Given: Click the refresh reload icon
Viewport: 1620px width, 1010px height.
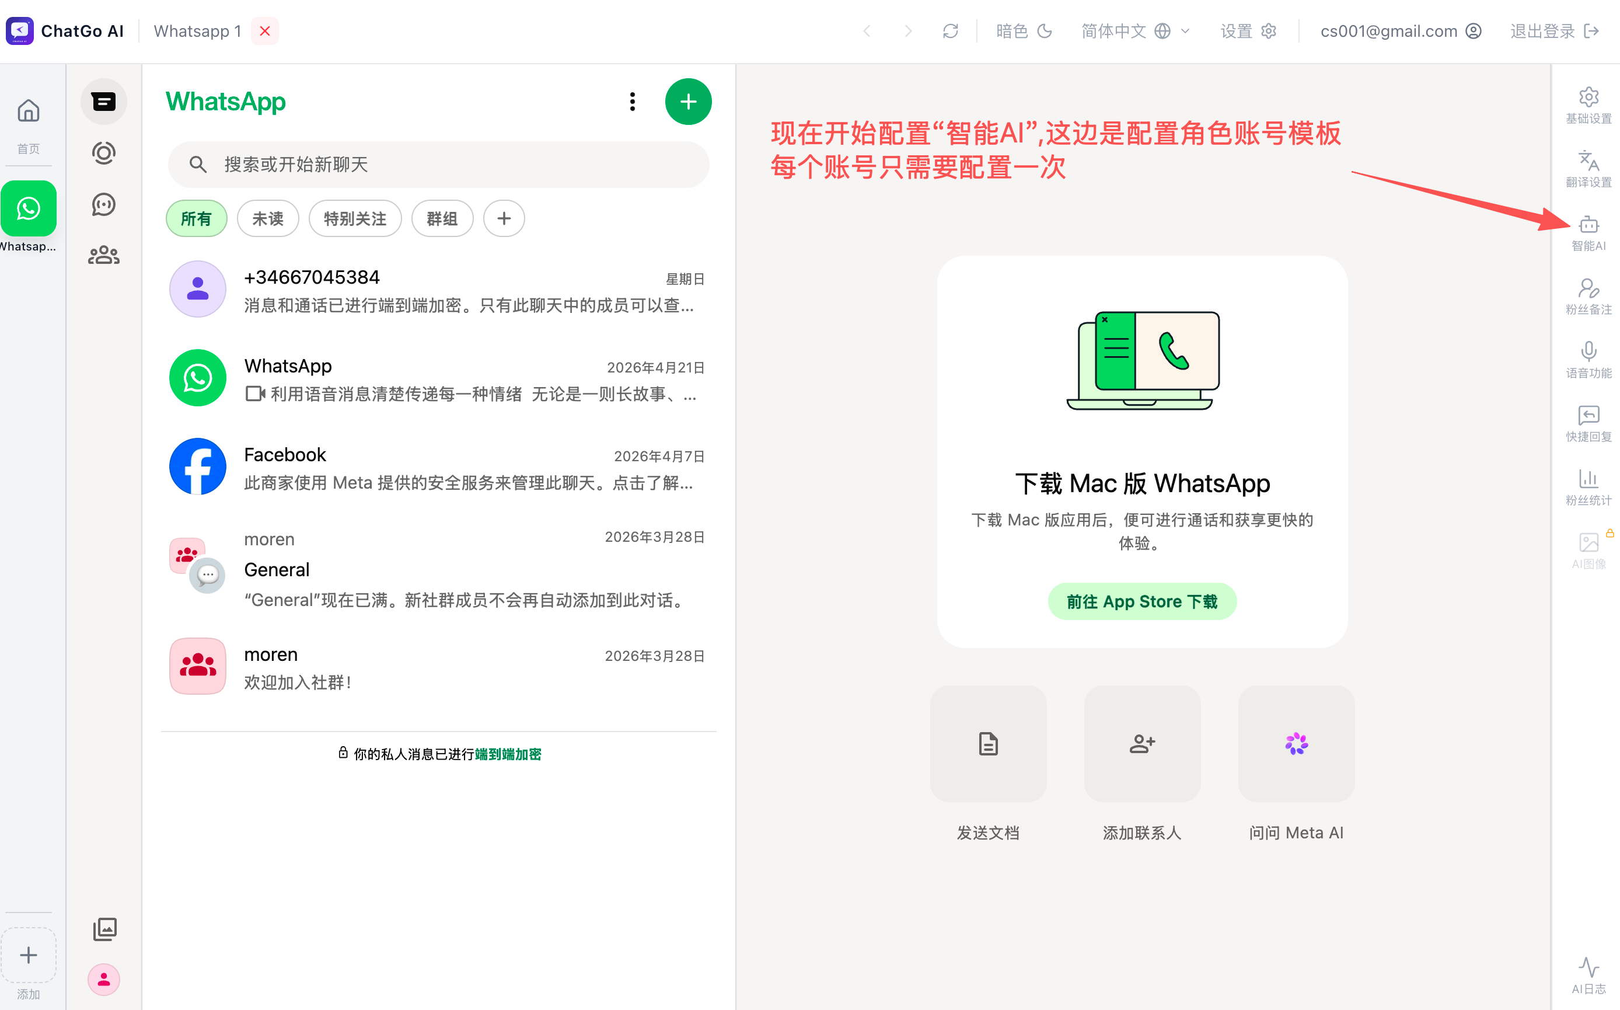Looking at the screenshot, I should 950,32.
